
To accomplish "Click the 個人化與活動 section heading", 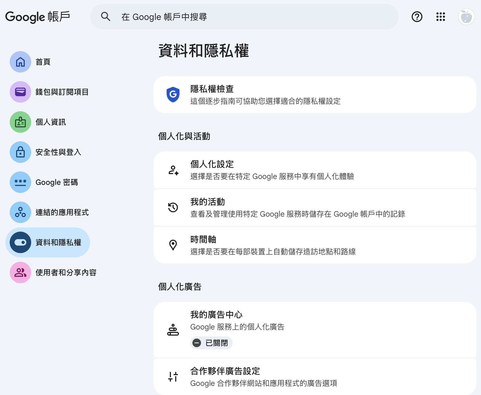I will point(184,136).
